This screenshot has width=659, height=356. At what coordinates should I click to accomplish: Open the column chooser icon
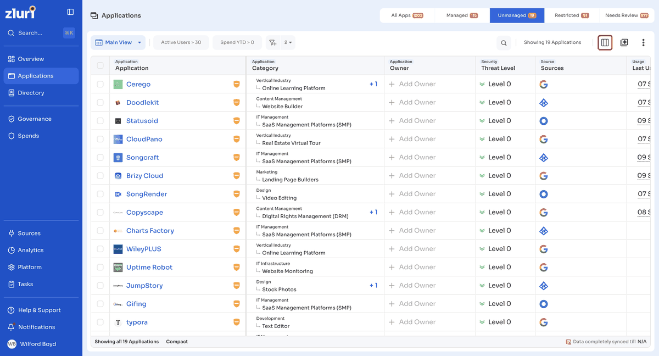coord(605,42)
